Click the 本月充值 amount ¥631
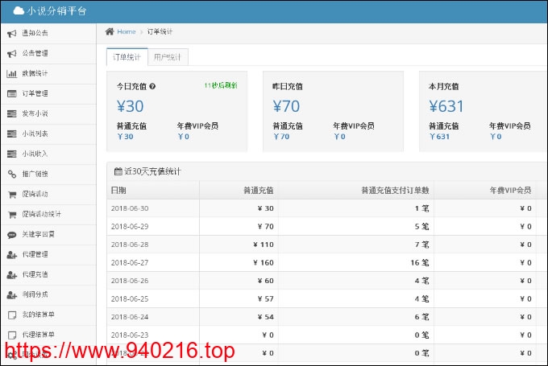The width and height of the screenshot is (548, 366). [446, 106]
